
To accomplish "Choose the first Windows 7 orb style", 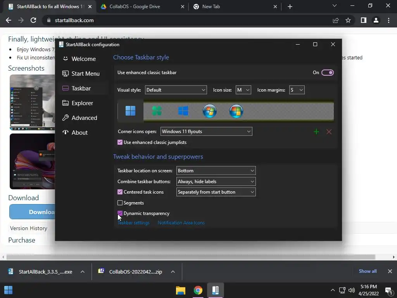I will [210, 111].
